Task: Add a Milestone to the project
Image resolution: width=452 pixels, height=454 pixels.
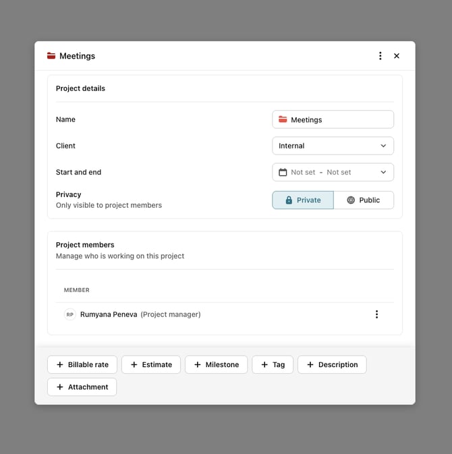Action: (216, 365)
